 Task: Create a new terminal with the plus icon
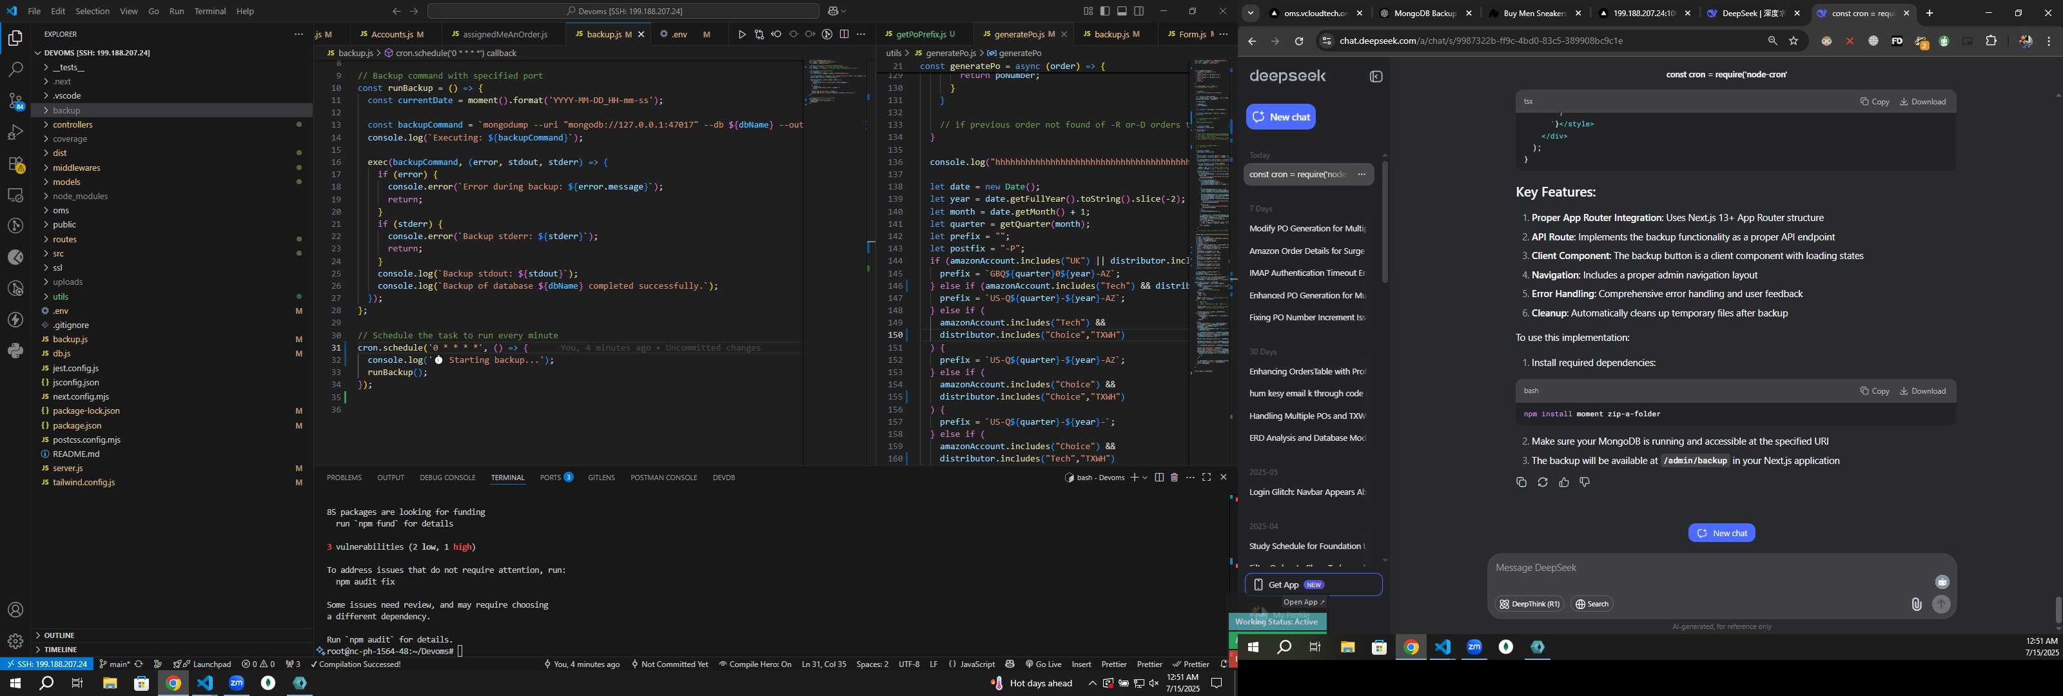(1134, 478)
